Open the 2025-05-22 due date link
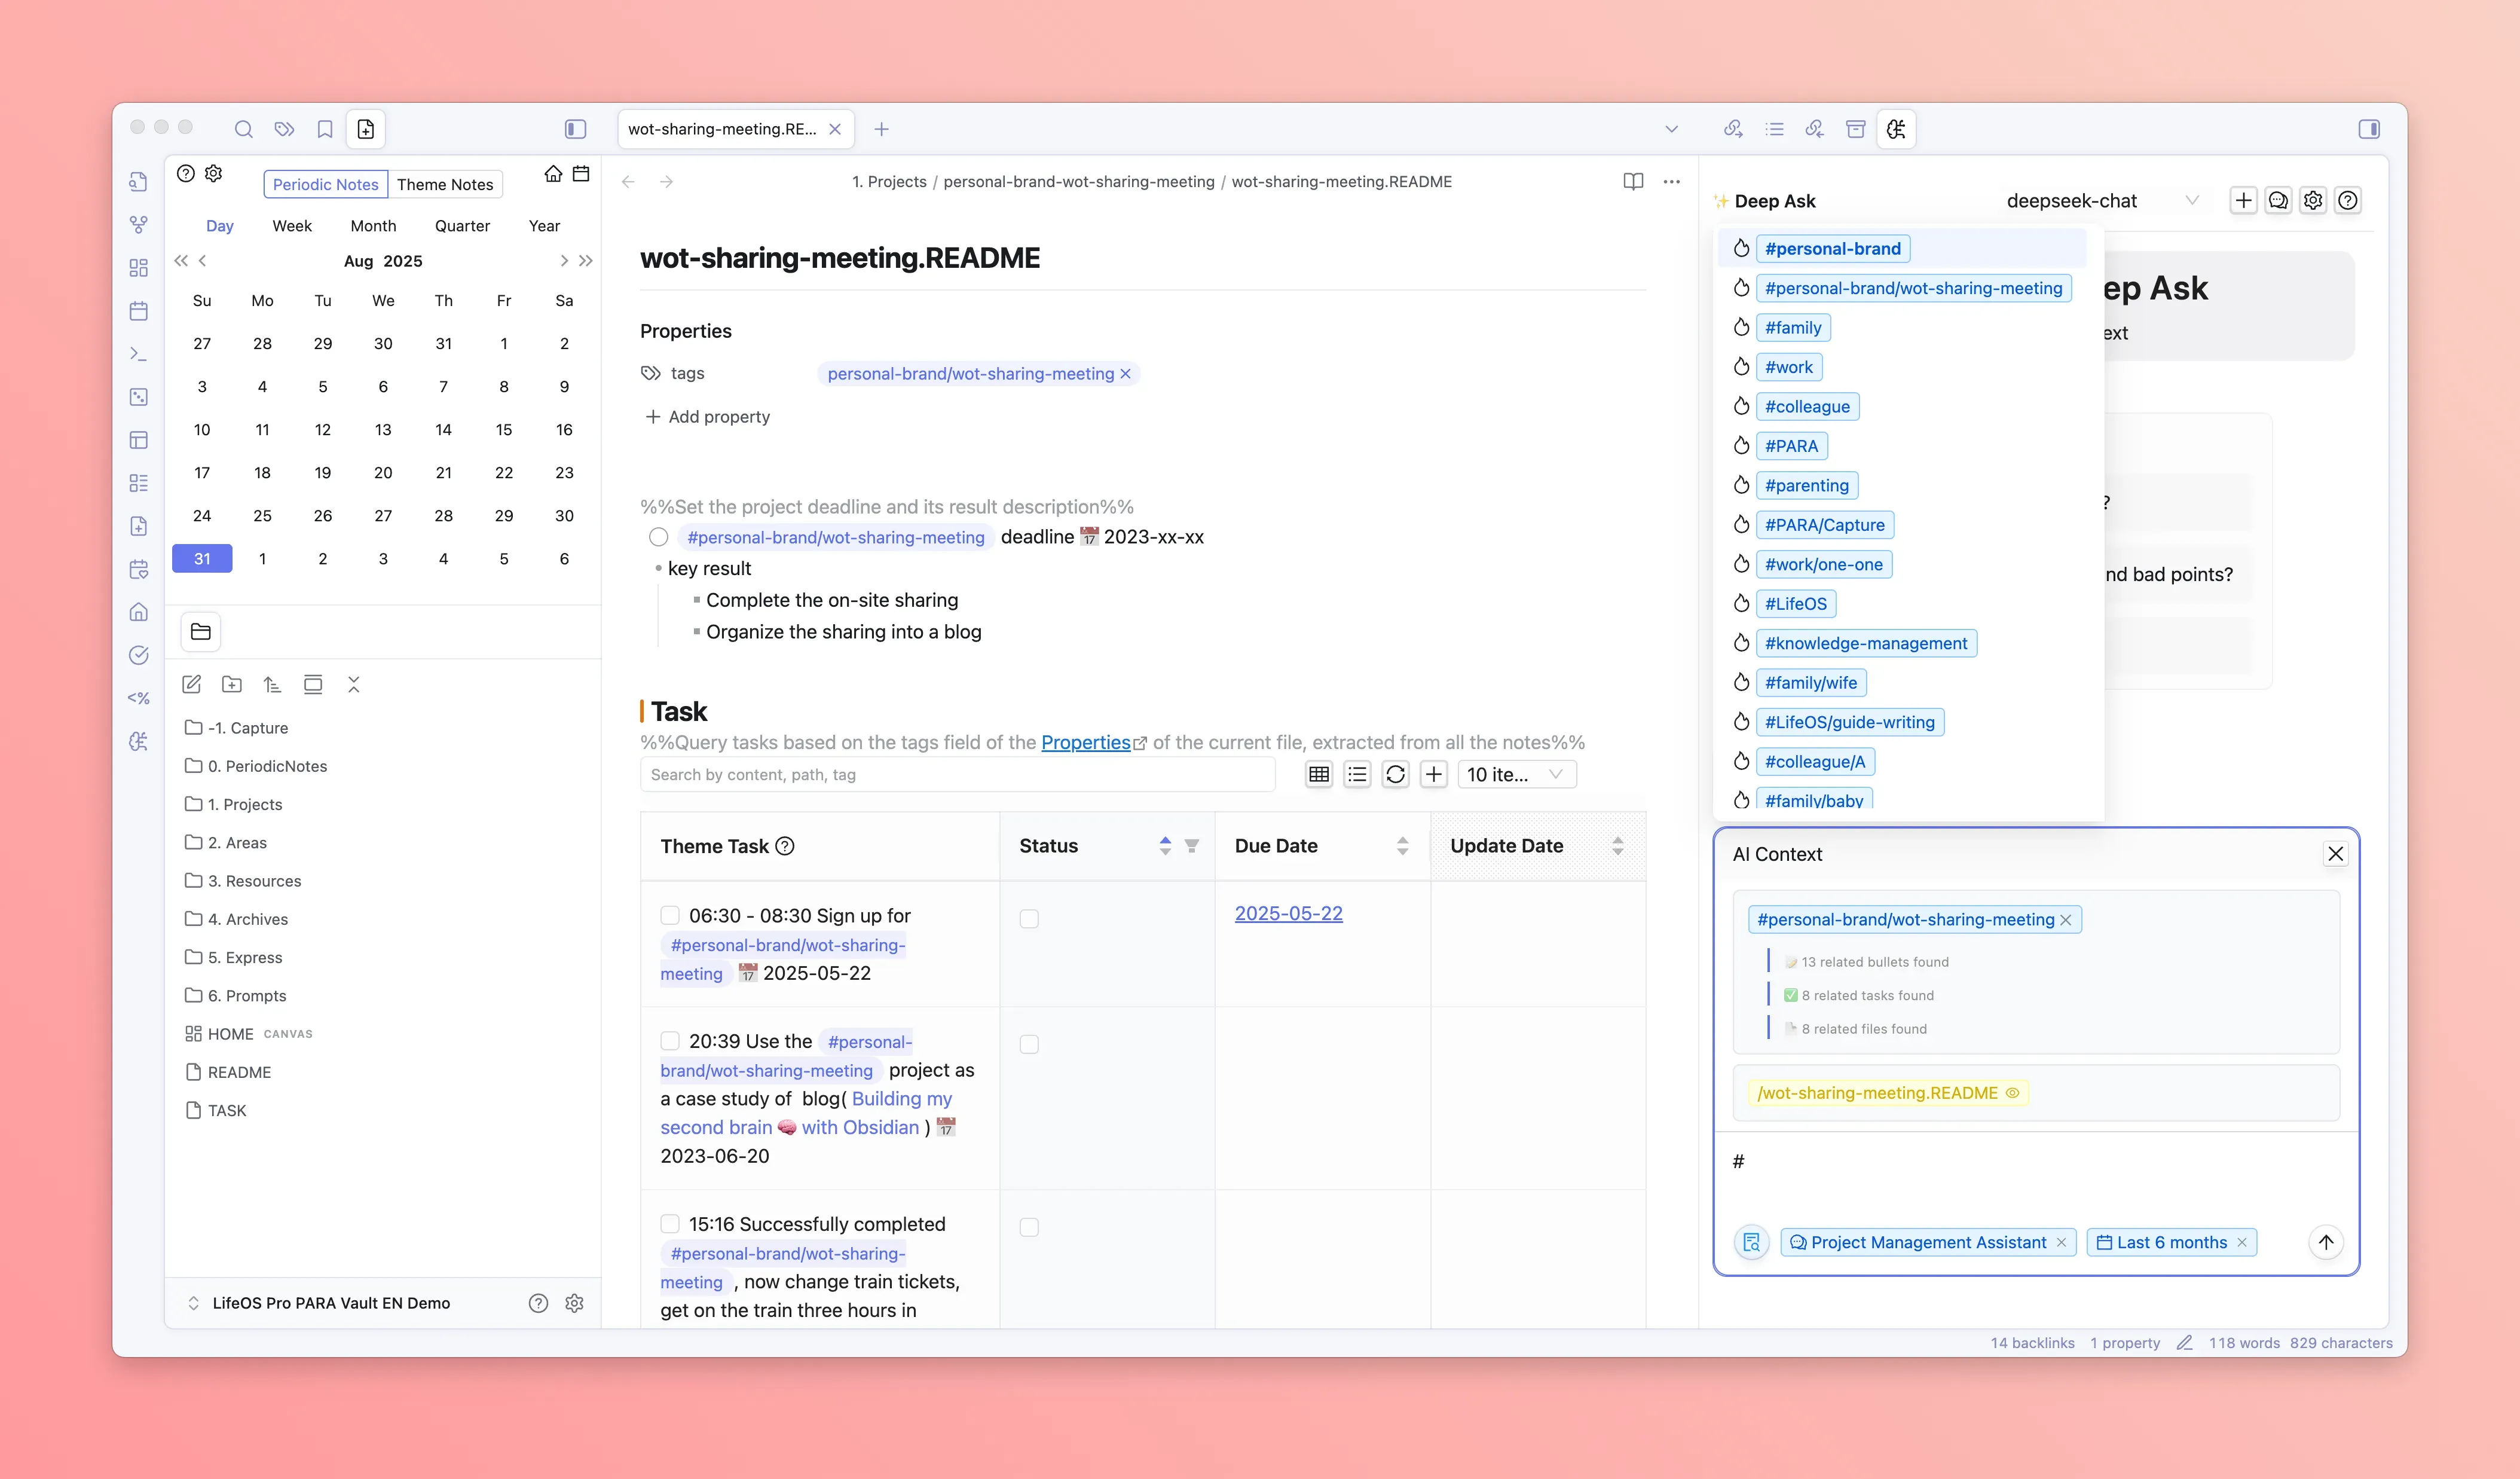This screenshot has height=1479, width=2520. coord(1288,913)
